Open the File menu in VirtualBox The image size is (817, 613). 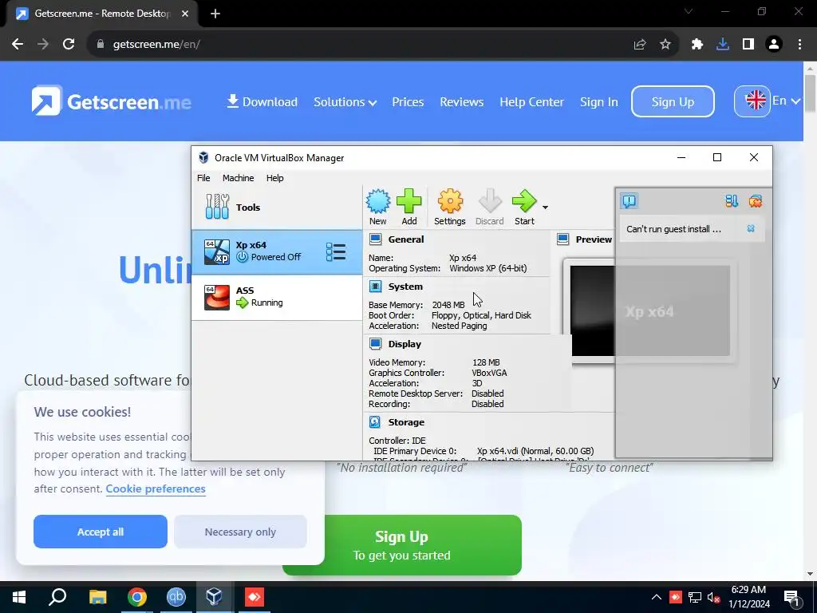coord(203,178)
